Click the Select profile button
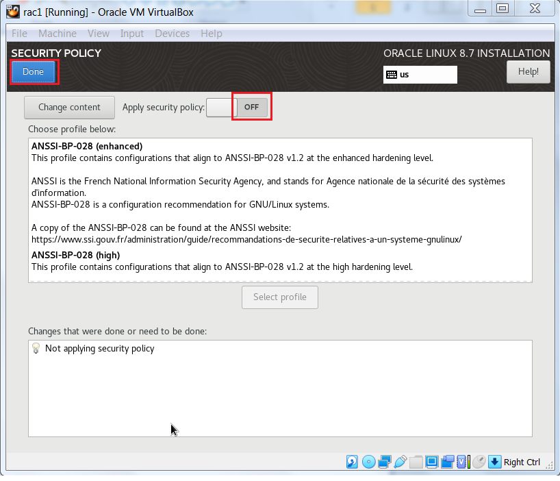Viewport: 560px width, 481px height. (279, 297)
